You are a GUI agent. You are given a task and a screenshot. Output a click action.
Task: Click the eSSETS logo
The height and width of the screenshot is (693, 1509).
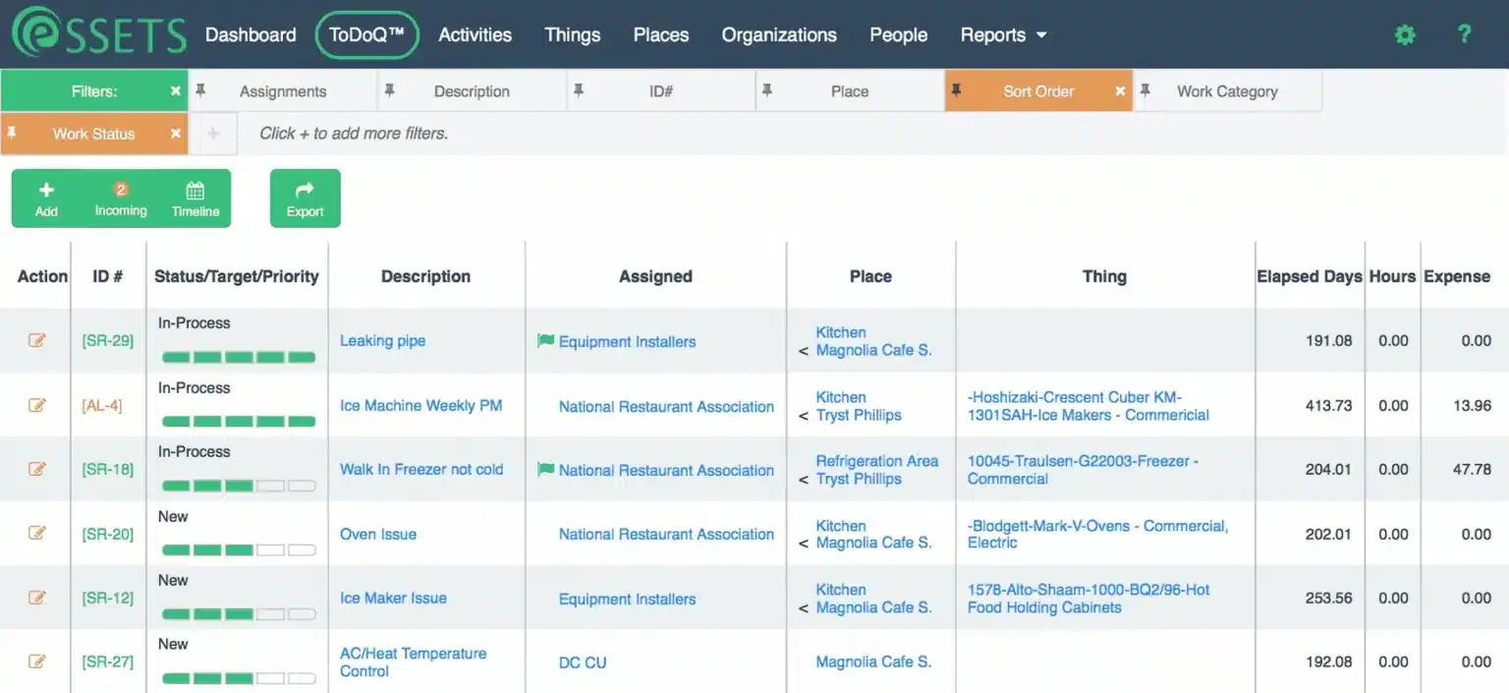[x=98, y=33]
